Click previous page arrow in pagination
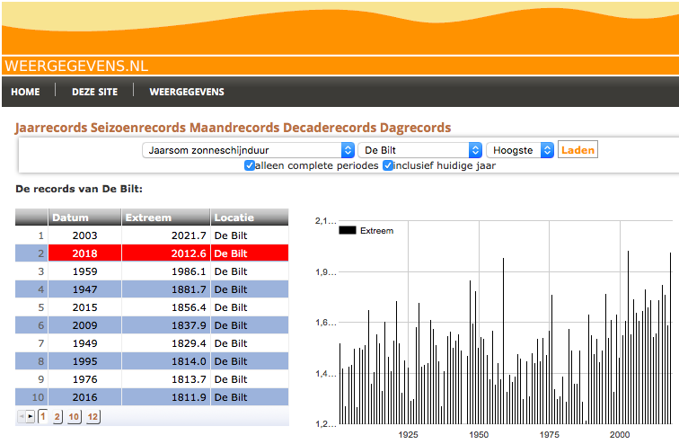This screenshot has width=679, height=444. point(22,417)
